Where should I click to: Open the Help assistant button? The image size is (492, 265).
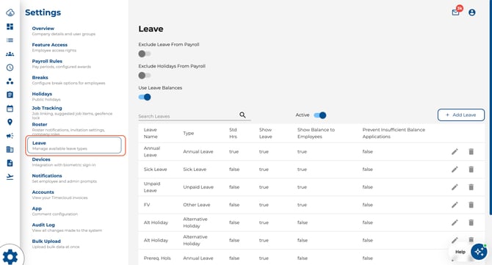pos(479,251)
